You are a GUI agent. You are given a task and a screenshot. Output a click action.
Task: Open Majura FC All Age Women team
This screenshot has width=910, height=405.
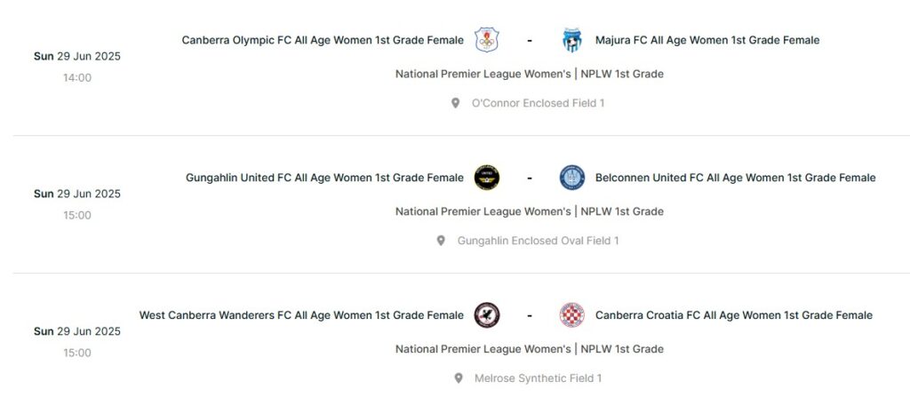click(x=707, y=40)
